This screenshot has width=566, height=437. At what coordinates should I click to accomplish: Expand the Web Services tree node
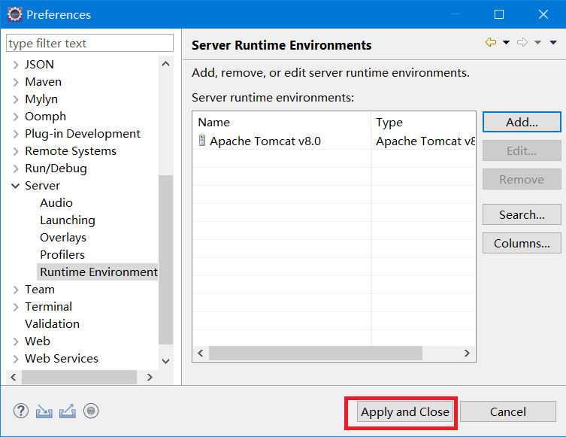16,359
